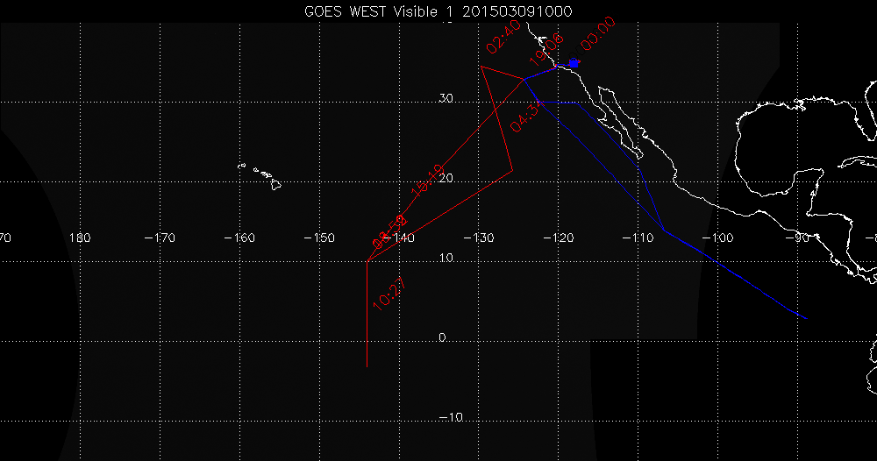877x461 pixels.
Task: Click the -90 longitude axis label
Action: coord(797,238)
